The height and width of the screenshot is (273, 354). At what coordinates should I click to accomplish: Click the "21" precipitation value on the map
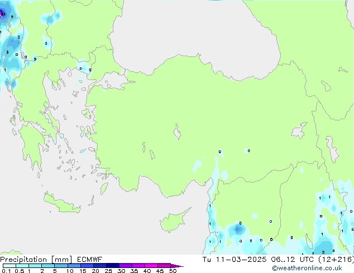(x=3, y=14)
